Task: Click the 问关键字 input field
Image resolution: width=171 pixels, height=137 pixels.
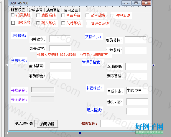Action: [x=60, y=39]
